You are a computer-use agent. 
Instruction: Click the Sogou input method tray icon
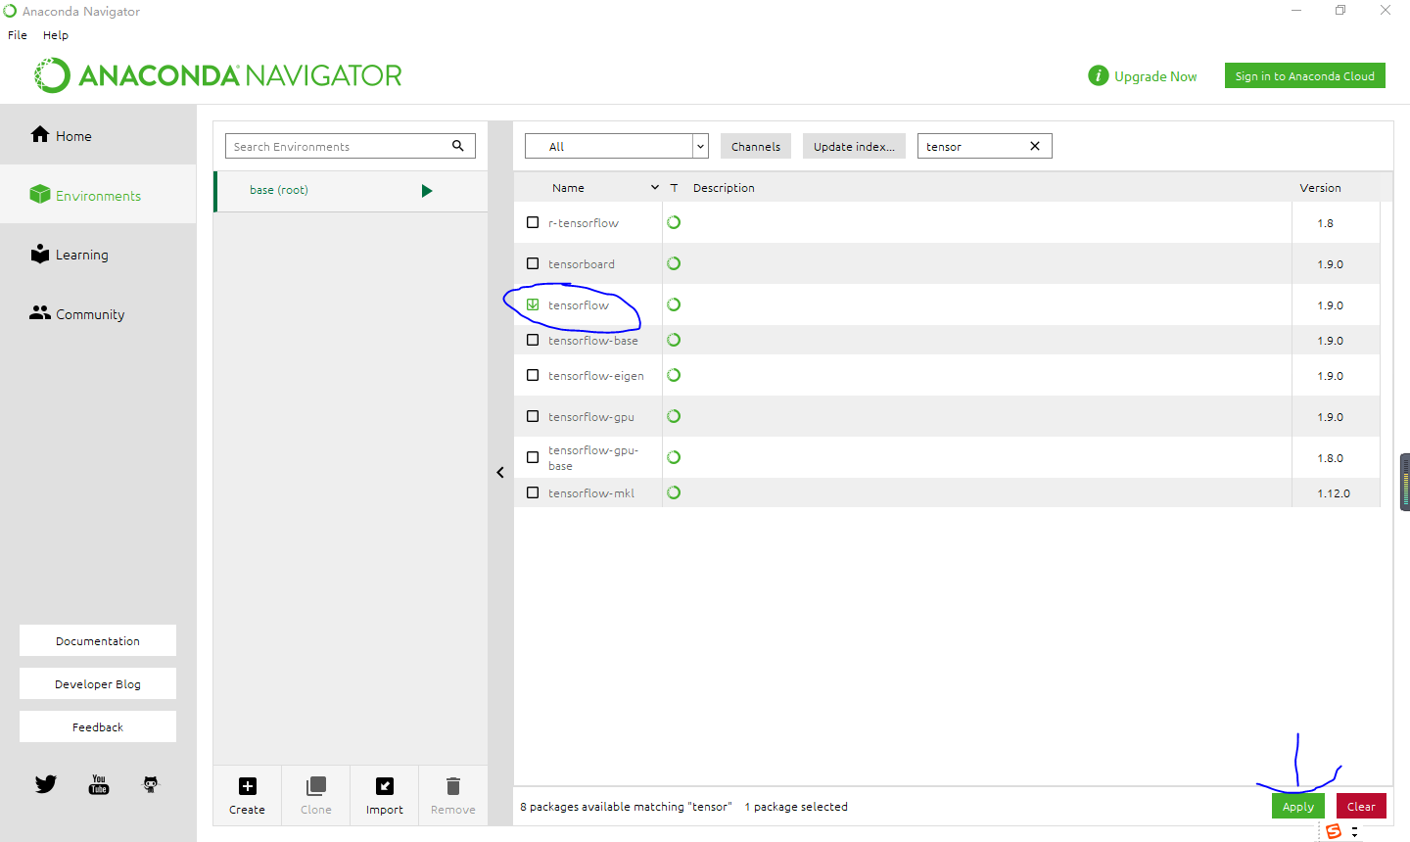click(x=1334, y=831)
